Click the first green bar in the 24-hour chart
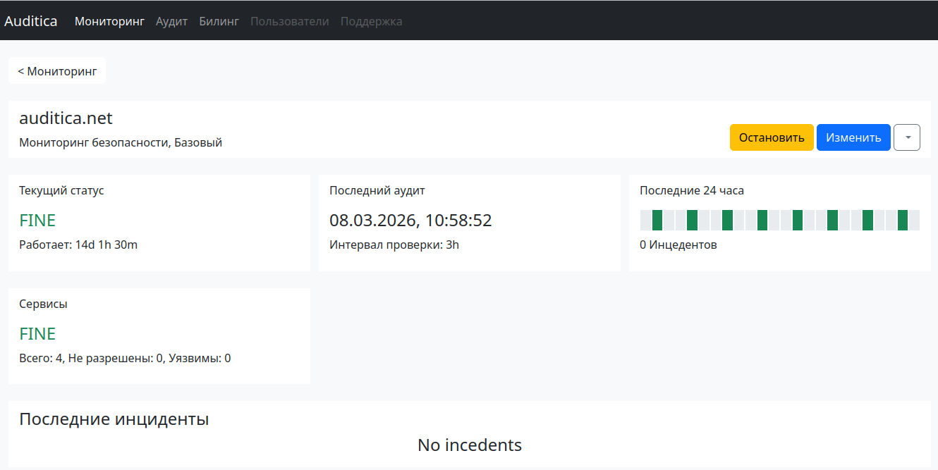 [657, 220]
